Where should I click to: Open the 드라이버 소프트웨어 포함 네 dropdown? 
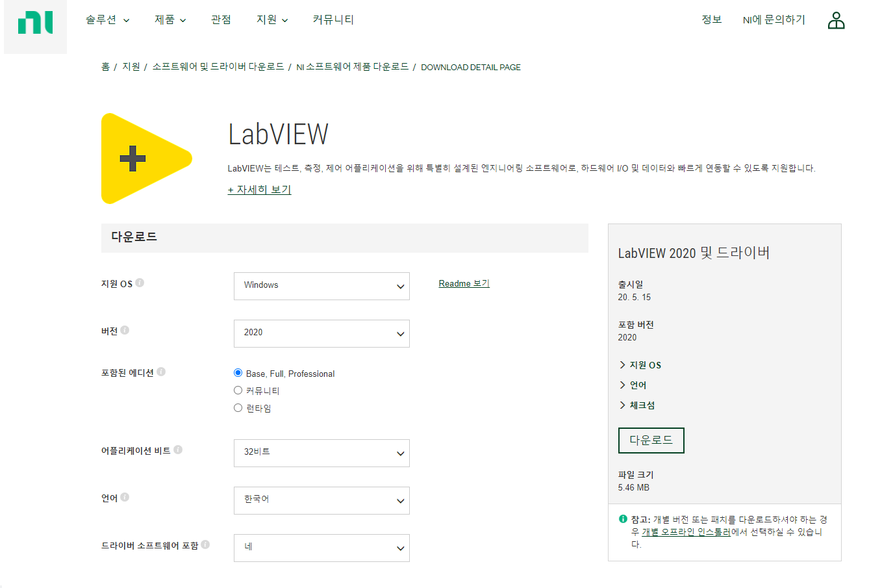pos(321,548)
